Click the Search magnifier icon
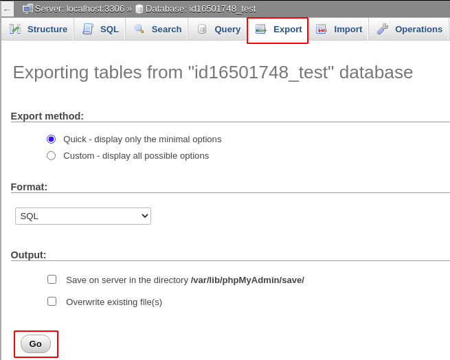 click(x=139, y=29)
